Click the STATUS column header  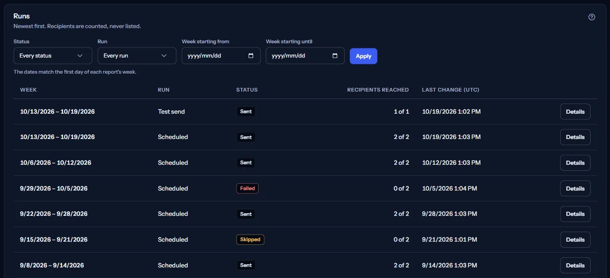[247, 90]
